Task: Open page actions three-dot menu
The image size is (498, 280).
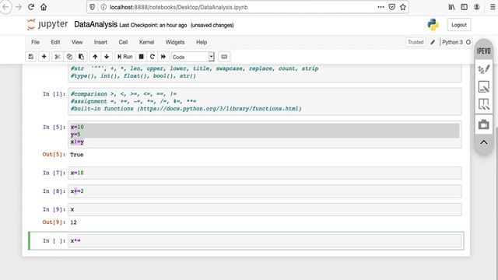Action: coord(381,7)
